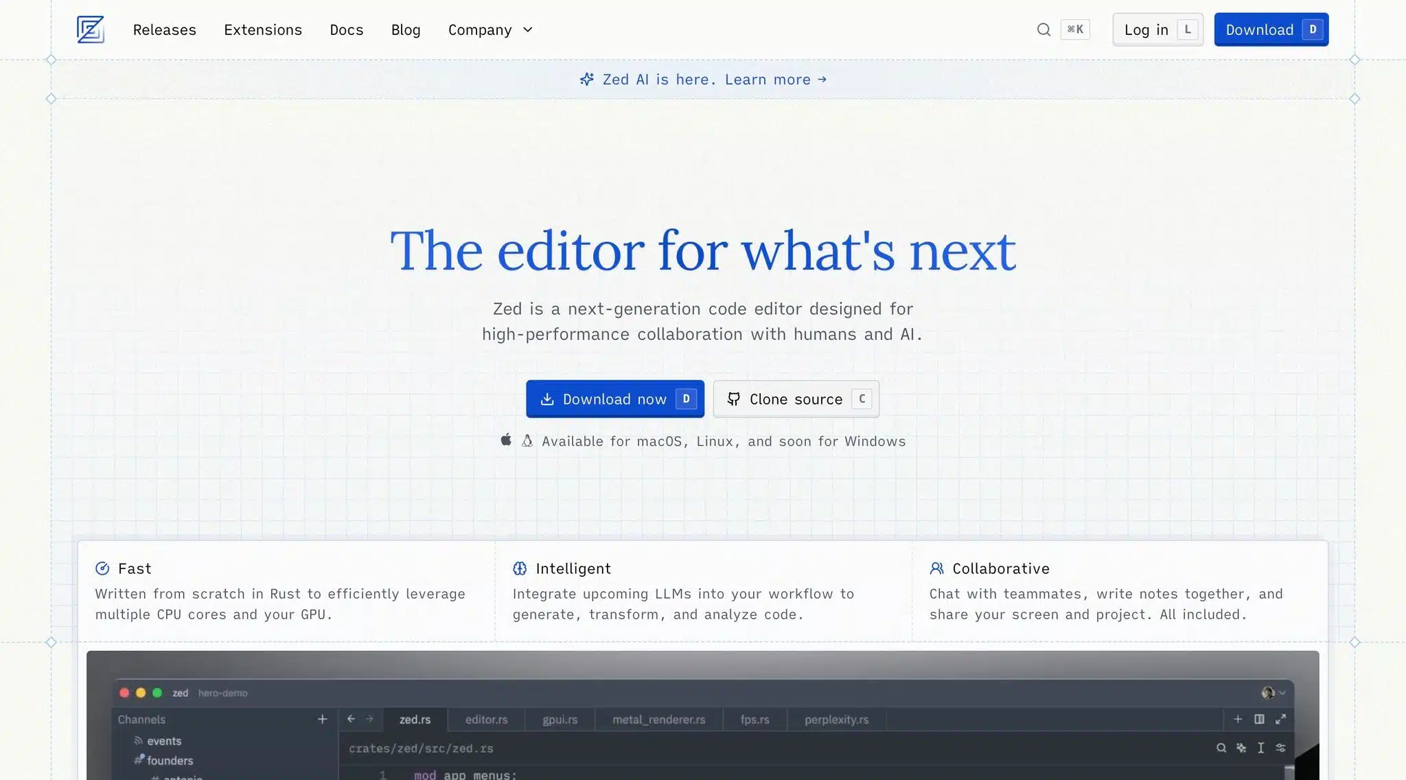Switch to the gpui.rs tab
1406x780 pixels.
pyautogui.click(x=560, y=720)
